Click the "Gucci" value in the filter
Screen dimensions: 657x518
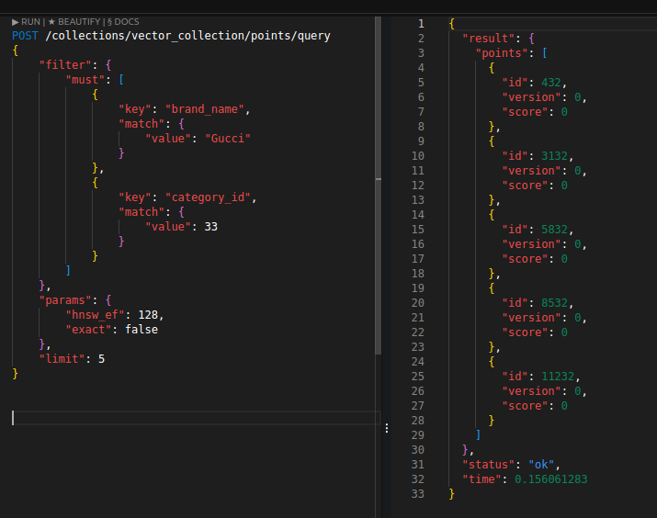(227, 139)
